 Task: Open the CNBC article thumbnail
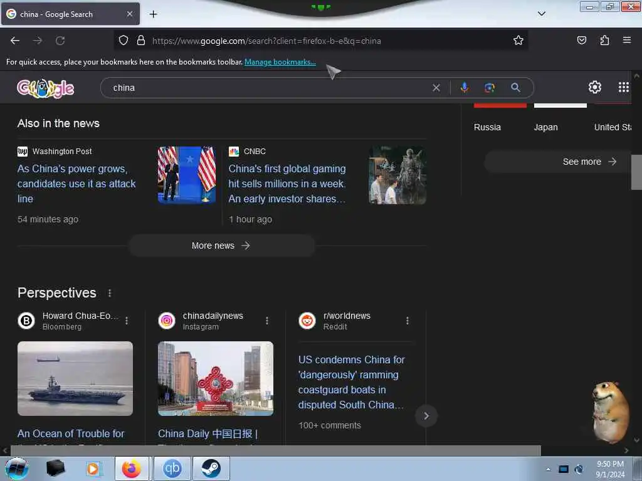(x=397, y=175)
